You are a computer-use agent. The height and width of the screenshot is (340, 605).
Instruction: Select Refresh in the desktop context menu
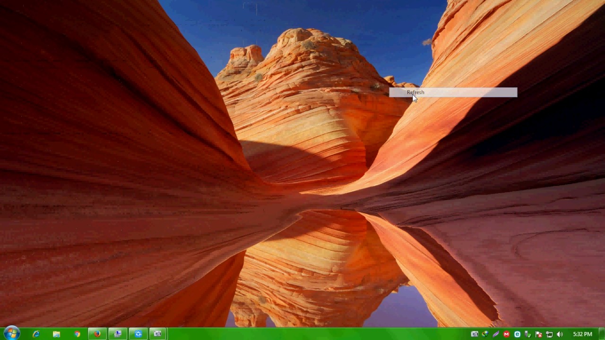click(453, 92)
